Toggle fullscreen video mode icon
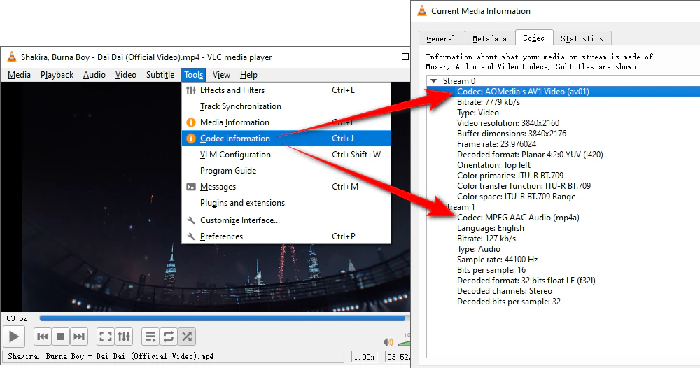Viewport: 700px width, 368px height. point(106,337)
